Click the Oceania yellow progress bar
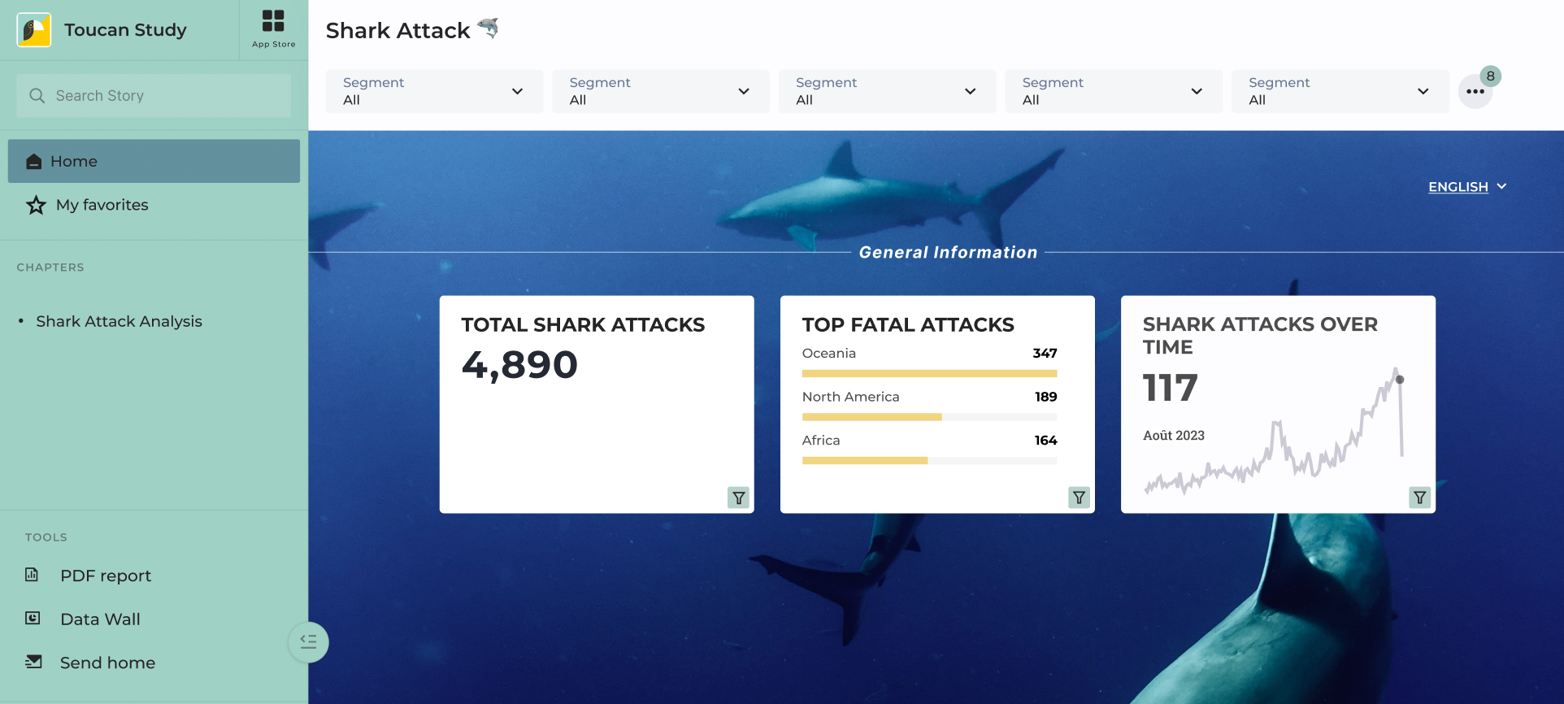The image size is (1564, 704). coord(929,374)
